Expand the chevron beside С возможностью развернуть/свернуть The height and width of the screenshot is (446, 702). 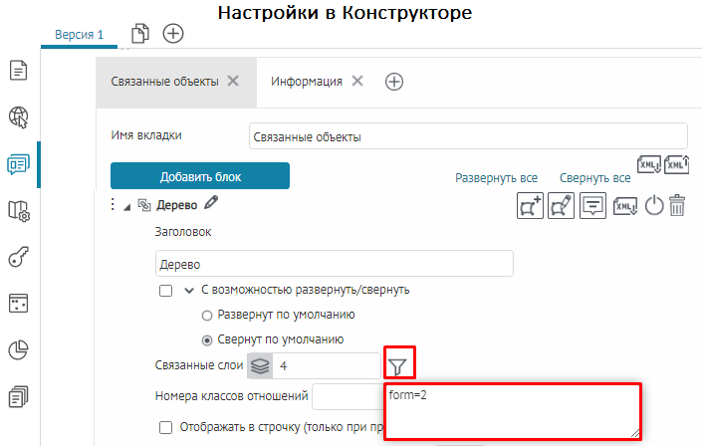tap(188, 290)
